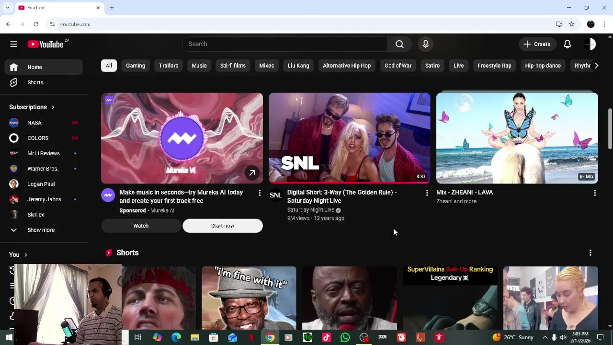Open Chrome three-dot menu
Screen dimensions: 613x345
[x=604, y=24]
